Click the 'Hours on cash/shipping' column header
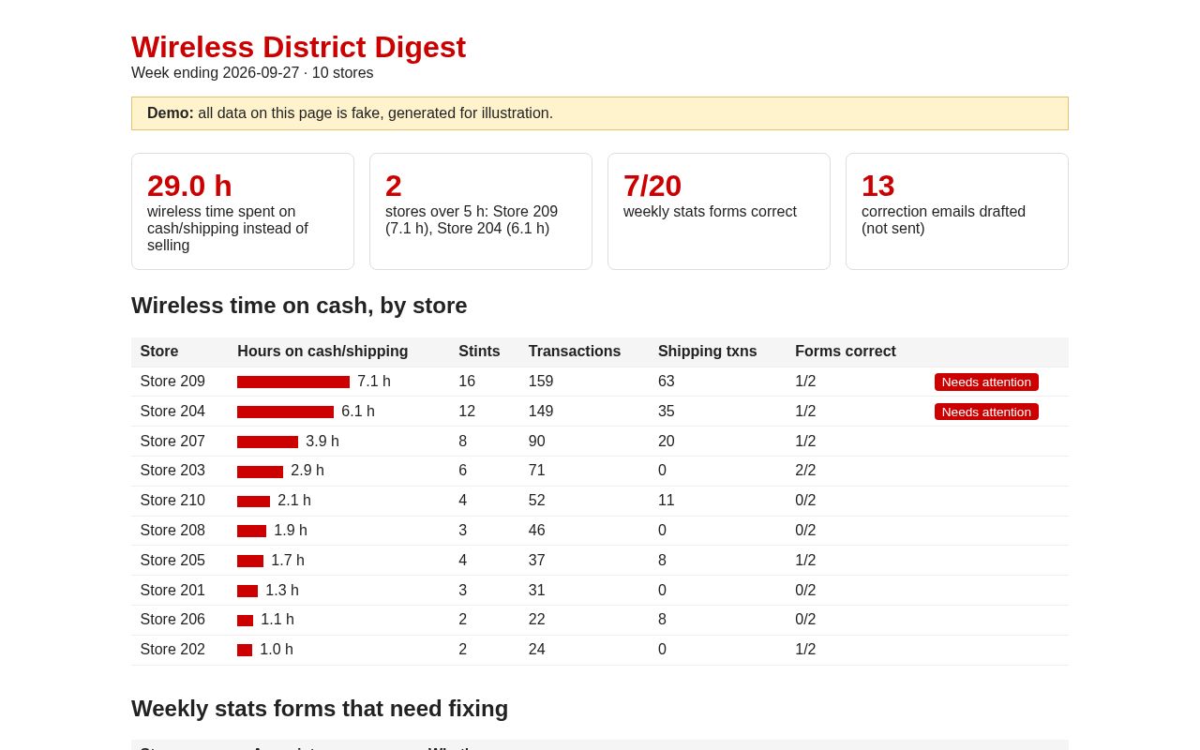This screenshot has height=750, width=1200. click(x=322, y=352)
